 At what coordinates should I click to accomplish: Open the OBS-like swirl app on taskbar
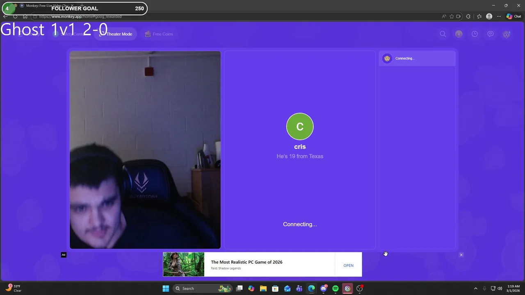coord(347,288)
